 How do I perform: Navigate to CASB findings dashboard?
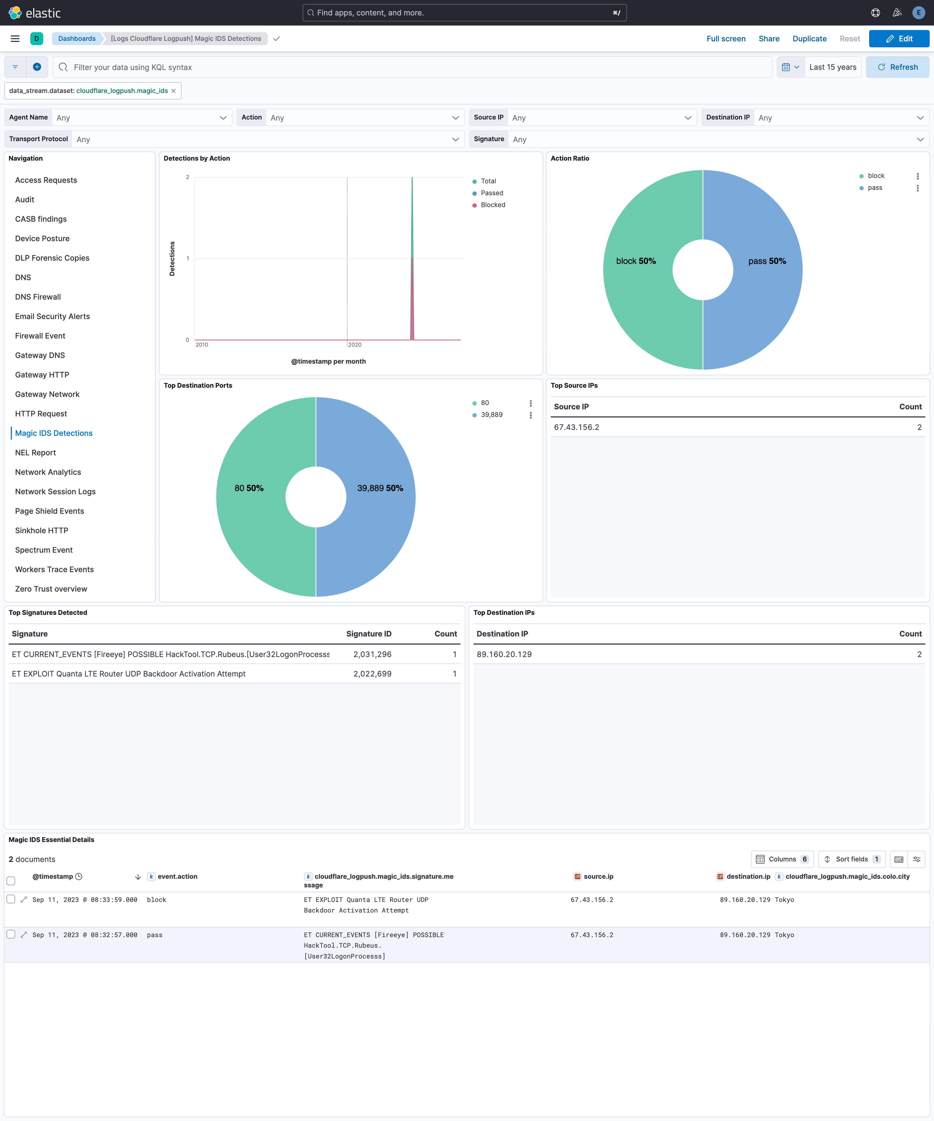pyautogui.click(x=41, y=219)
